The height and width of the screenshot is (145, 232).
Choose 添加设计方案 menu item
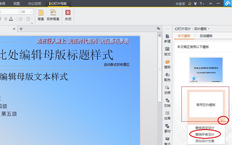[x=205, y=141]
